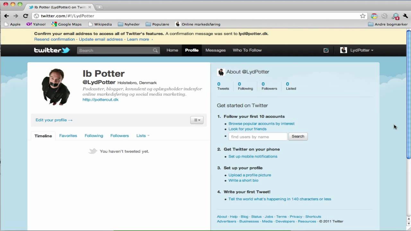Click the browser forward arrow

(16, 16)
